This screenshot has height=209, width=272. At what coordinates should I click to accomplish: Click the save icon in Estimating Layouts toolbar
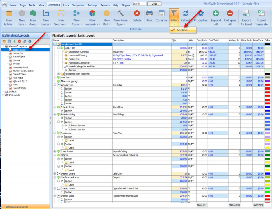9,41
